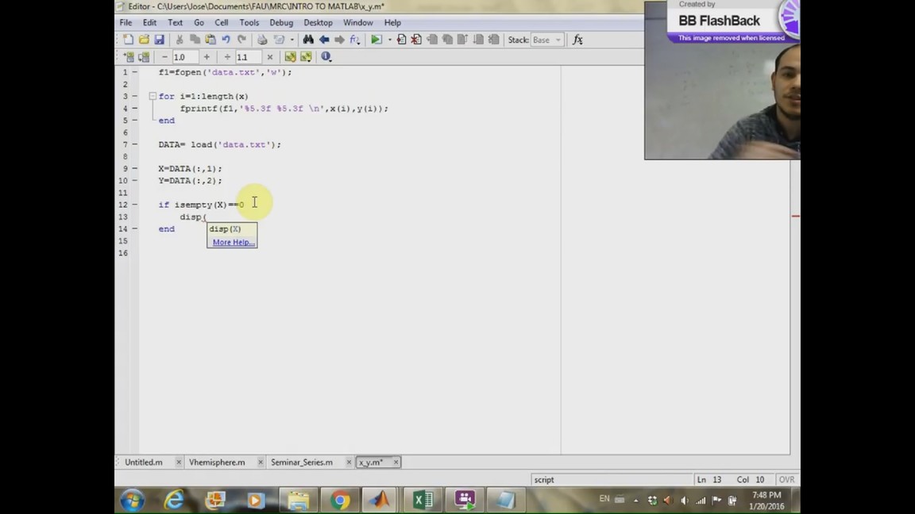Image resolution: width=915 pixels, height=514 pixels.
Task: Close the x_y.m tab
Action: [396, 462]
